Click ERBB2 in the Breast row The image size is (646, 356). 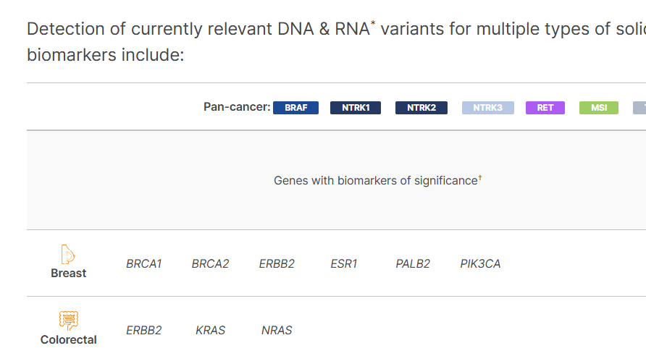(x=277, y=264)
